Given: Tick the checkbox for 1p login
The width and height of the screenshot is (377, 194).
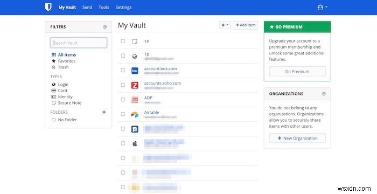Looking at the screenshot, I should (x=123, y=56).
